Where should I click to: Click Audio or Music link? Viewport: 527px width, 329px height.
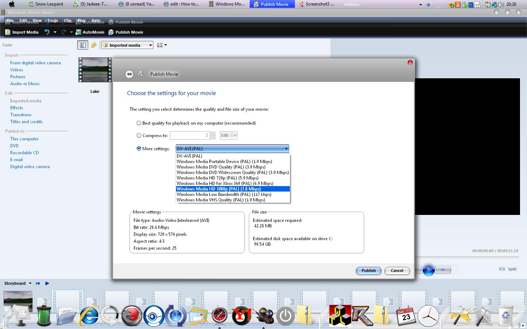[25, 84]
